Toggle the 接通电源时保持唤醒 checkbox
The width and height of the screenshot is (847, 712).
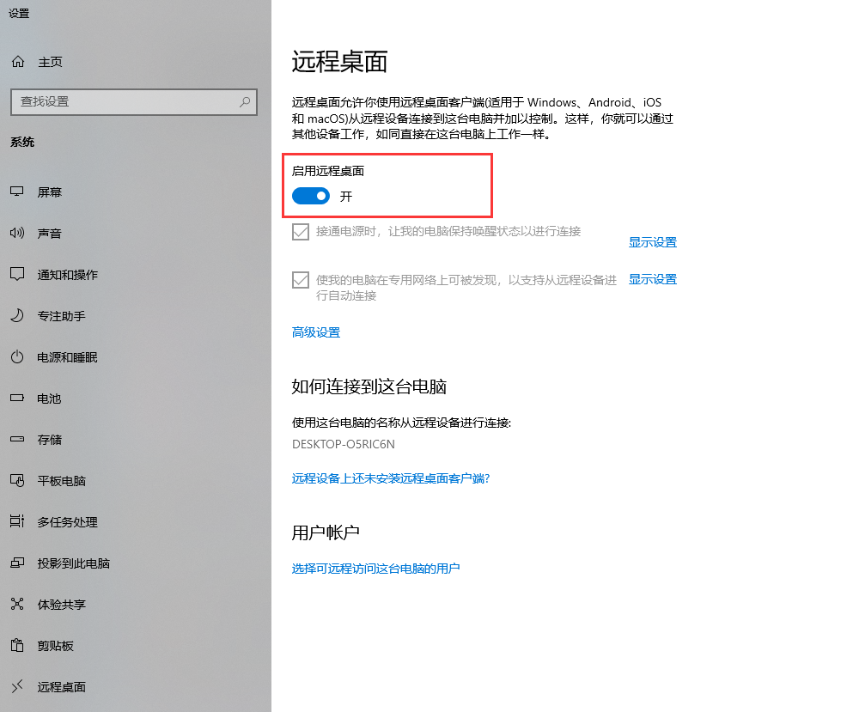click(301, 232)
